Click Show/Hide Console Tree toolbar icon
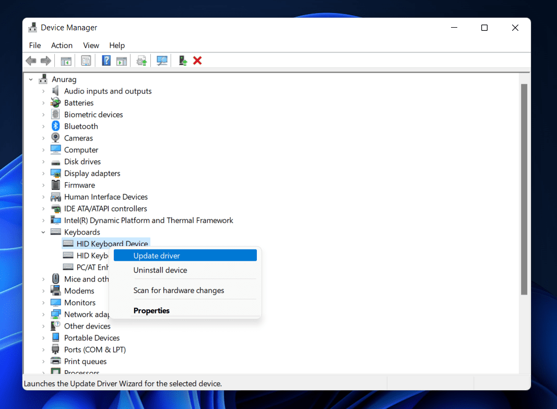The image size is (557, 409). (x=66, y=61)
